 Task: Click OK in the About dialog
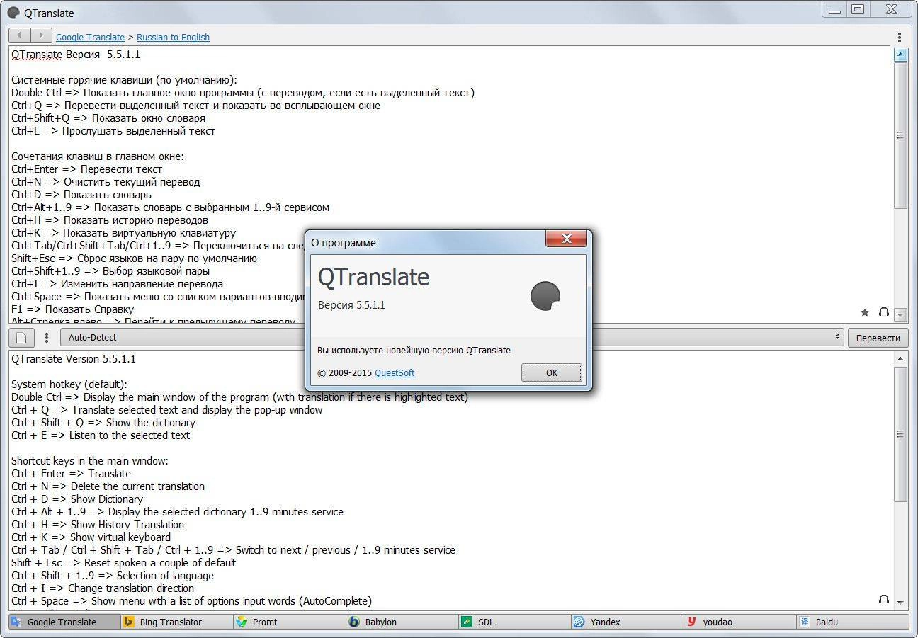click(552, 372)
